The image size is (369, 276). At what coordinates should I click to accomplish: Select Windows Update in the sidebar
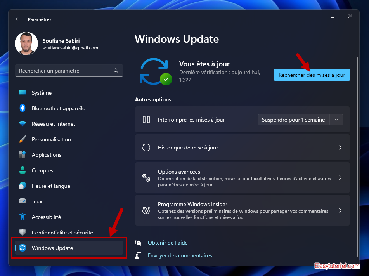pyautogui.click(x=69, y=248)
